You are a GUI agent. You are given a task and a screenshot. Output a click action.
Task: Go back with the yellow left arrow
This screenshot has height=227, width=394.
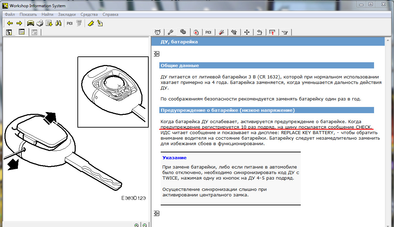pos(10,23)
